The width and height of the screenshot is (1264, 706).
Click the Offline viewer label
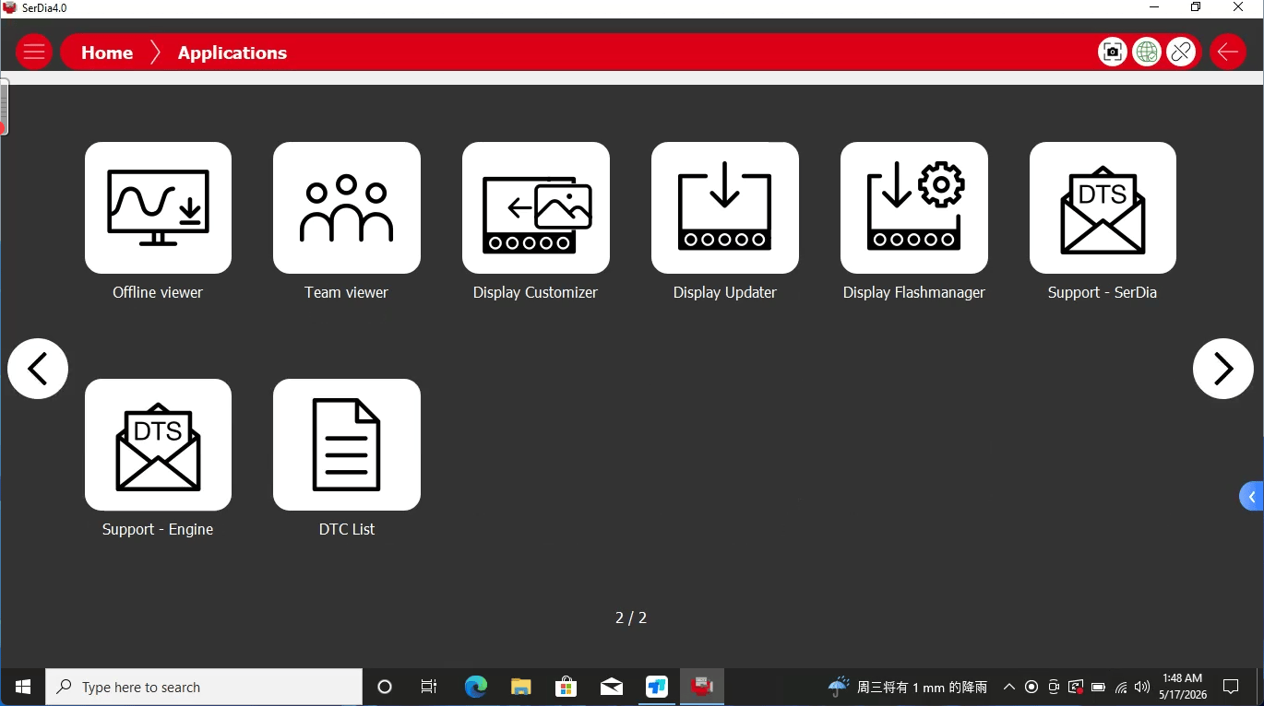[158, 292]
